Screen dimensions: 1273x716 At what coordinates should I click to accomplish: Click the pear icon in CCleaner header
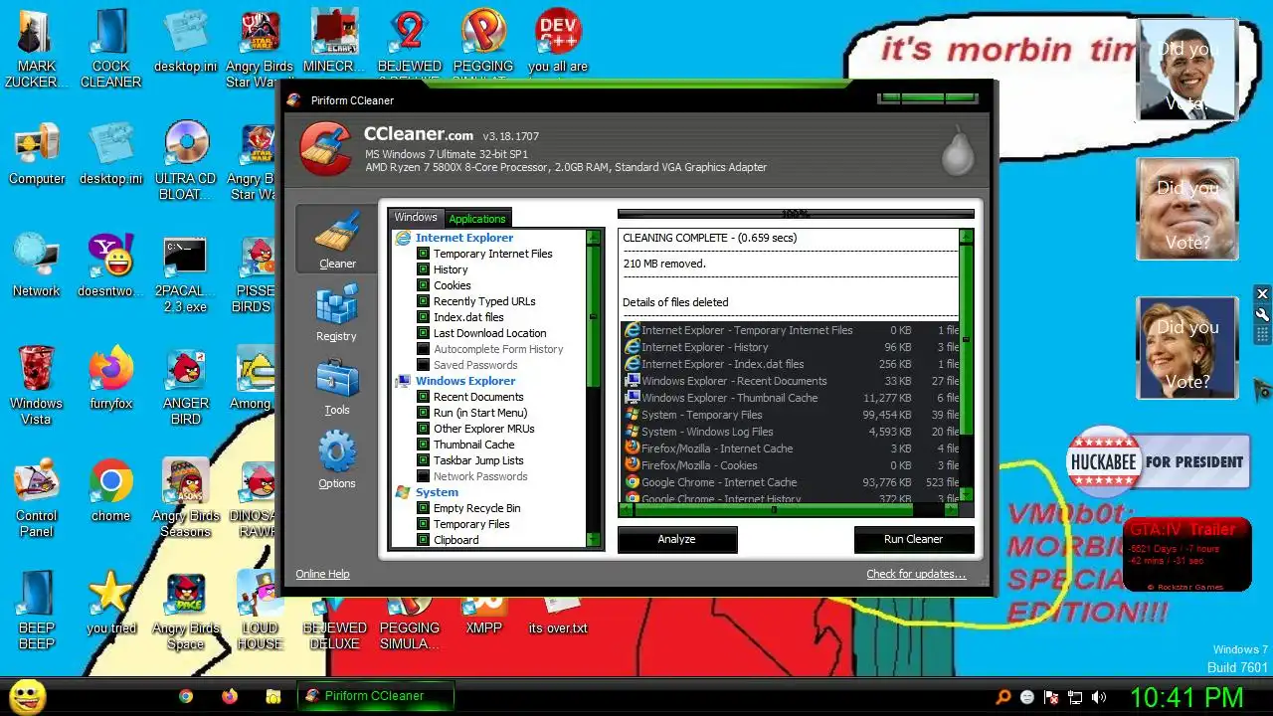click(x=956, y=152)
